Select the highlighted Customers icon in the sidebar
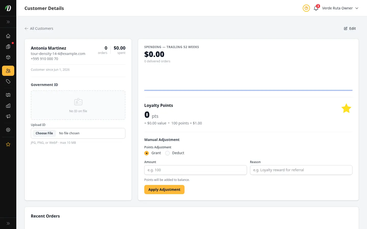The image size is (367, 229). coord(8,71)
